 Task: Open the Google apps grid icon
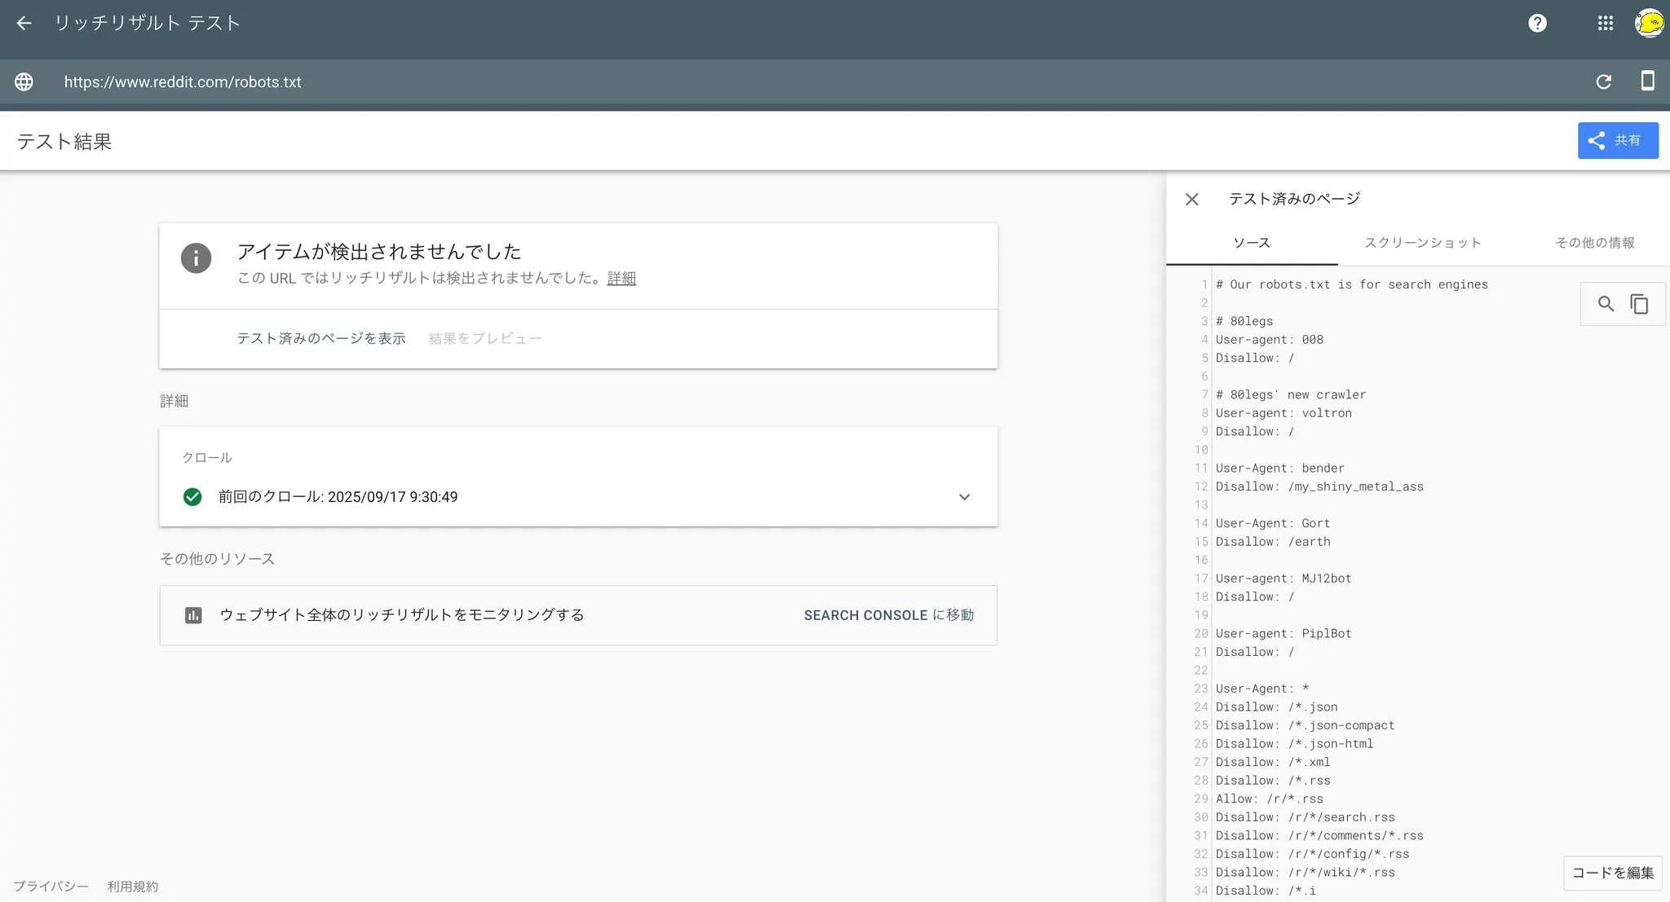click(1605, 23)
